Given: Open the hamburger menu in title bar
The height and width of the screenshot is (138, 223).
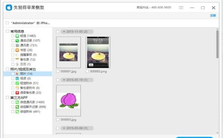Looking at the screenshot, I should [x=181, y=7].
